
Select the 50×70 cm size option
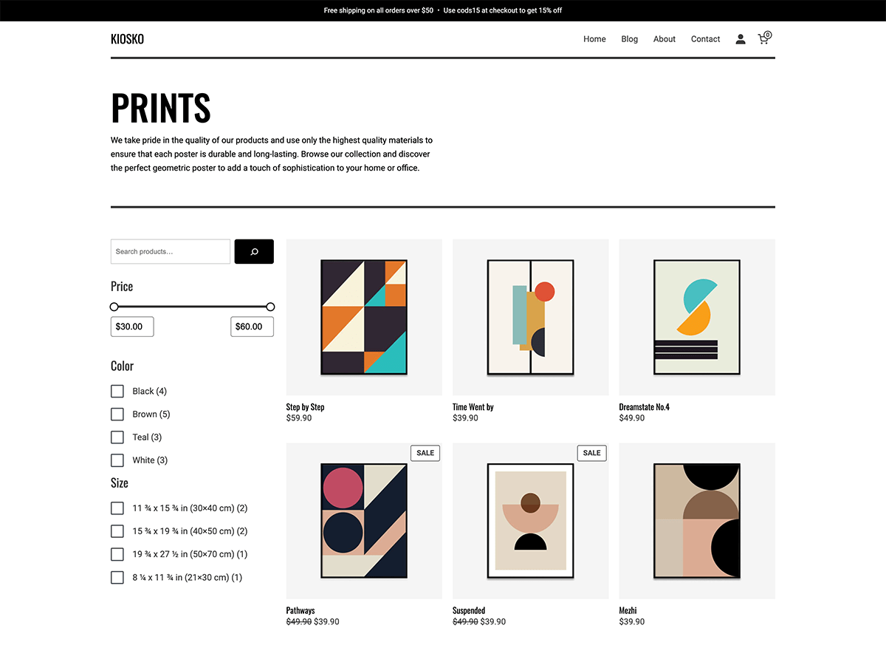click(x=117, y=554)
